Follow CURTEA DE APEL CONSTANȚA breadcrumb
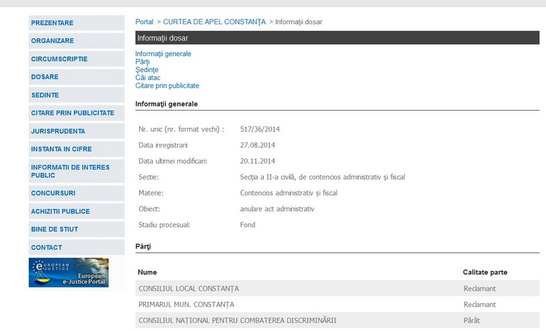Image resolution: width=546 pixels, height=331 pixels. (214, 22)
